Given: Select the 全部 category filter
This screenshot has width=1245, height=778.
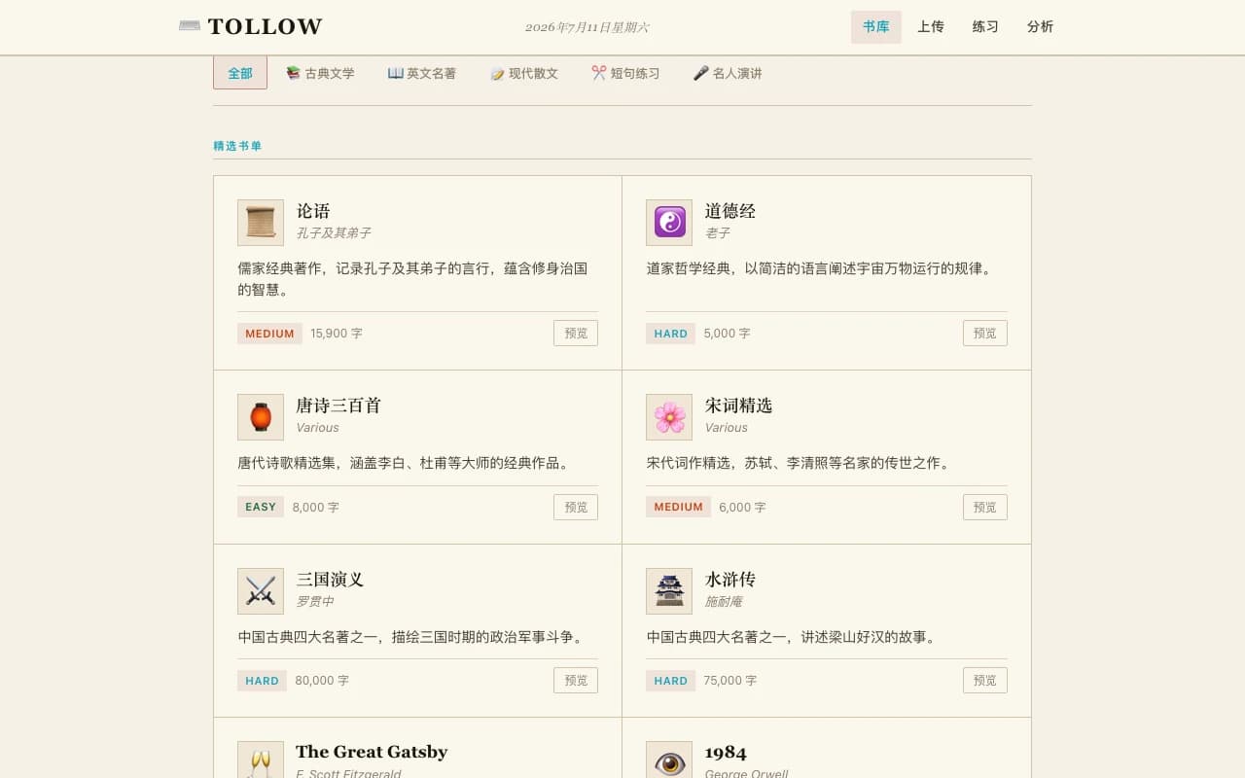Looking at the screenshot, I should pos(240,73).
